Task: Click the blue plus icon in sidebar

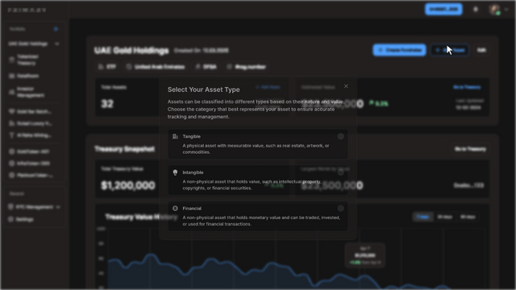Action: pyautogui.click(x=56, y=29)
